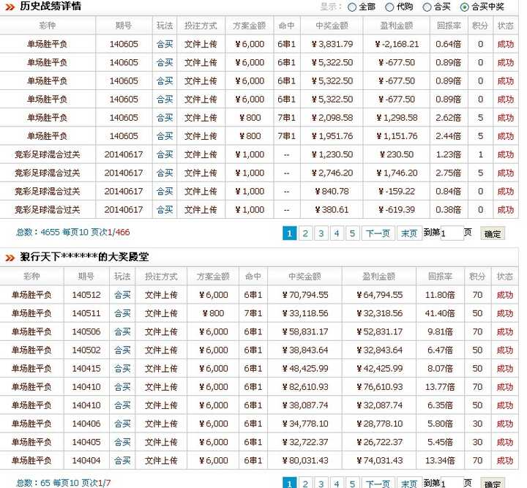
Task: Click the 总数:65 summary text
Action: 64,483
